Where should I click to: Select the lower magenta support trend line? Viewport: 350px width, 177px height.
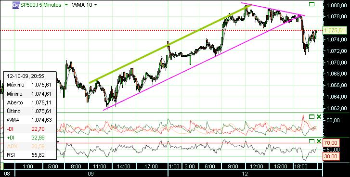(202, 63)
